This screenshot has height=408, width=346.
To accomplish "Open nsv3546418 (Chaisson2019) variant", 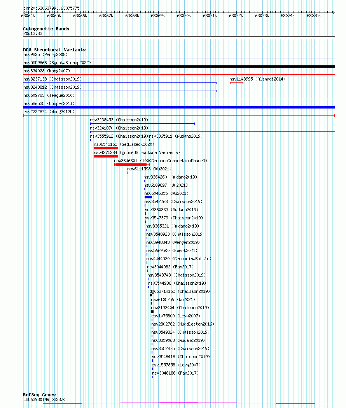I will click(x=181, y=357).
